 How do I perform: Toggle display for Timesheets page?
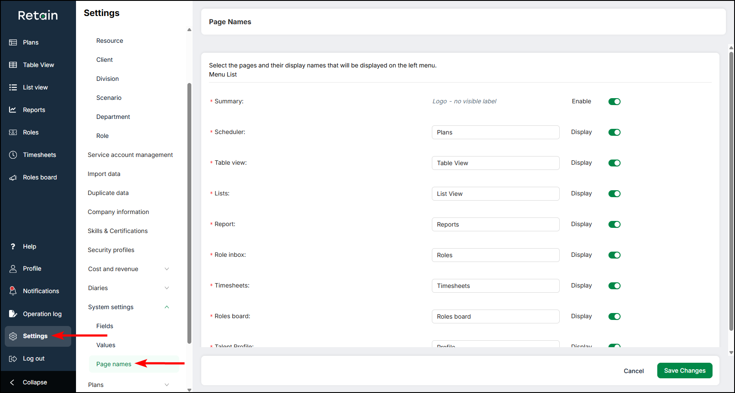click(614, 286)
